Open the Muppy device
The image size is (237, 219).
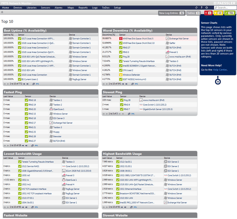57,132
